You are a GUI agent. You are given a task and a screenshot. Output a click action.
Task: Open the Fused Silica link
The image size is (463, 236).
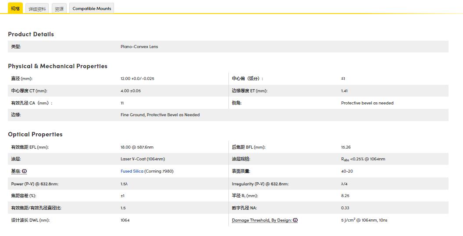coord(132,171)
